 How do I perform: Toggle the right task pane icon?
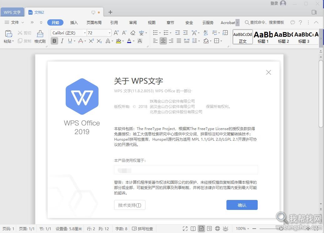(314, 12)
